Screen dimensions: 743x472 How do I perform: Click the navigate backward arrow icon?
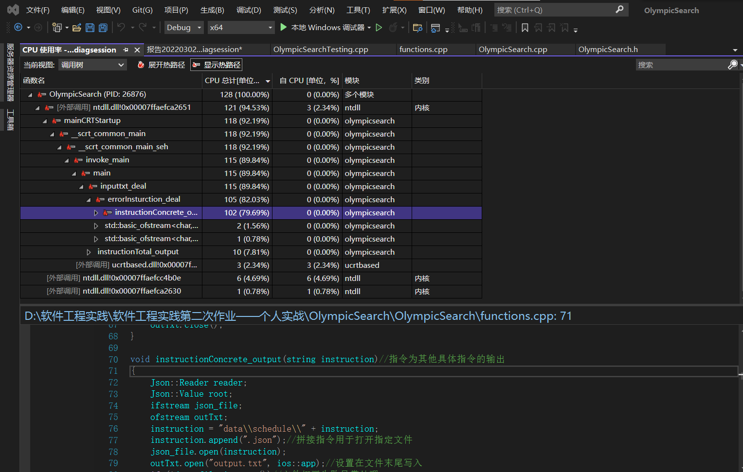18,28
